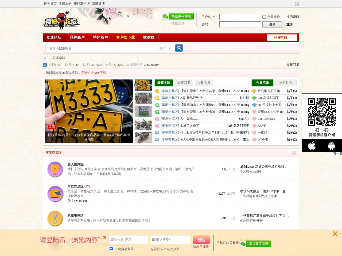Switch to the 最新回复 tab
342x256 pixels.
pos(184,83)
